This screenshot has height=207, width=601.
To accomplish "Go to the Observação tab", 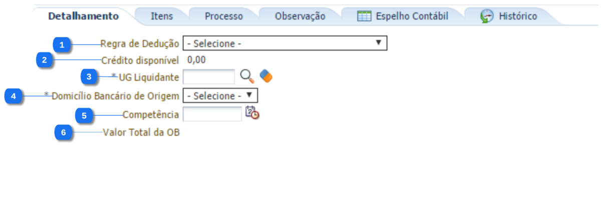I will pos(300,16).
